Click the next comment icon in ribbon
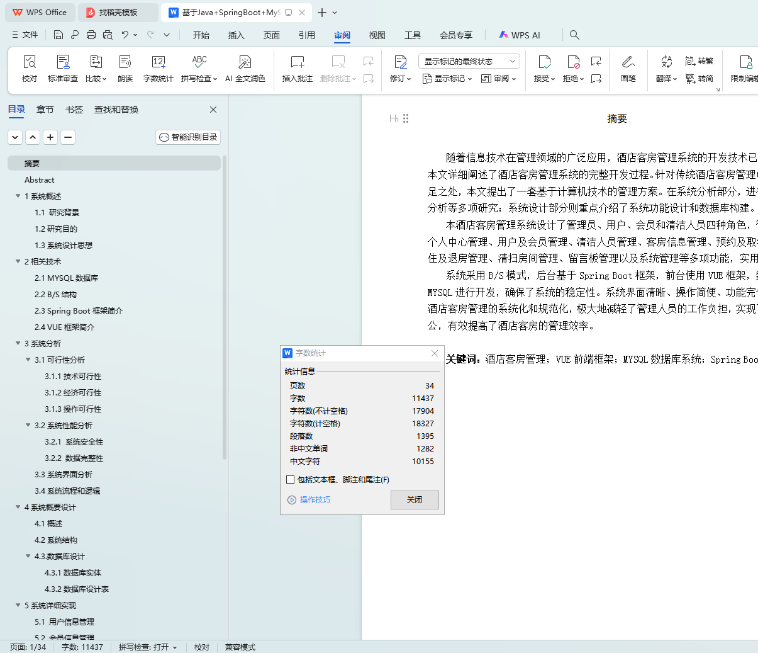Viewport: 758px width, 653px height. (x=369, y=79)
